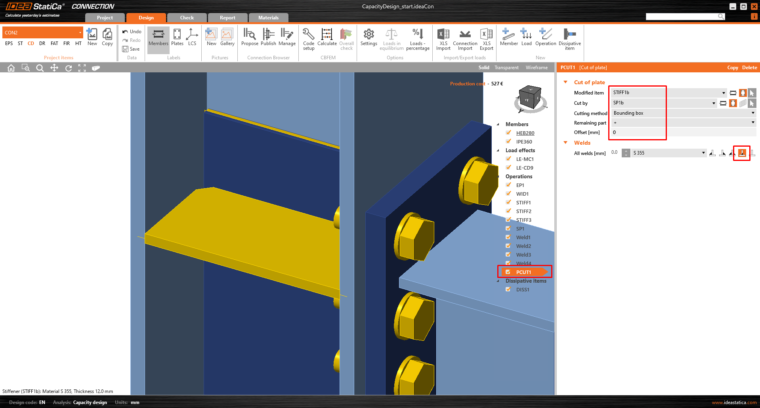Click the home view icon
760x408 pixels.
[11, 68]
